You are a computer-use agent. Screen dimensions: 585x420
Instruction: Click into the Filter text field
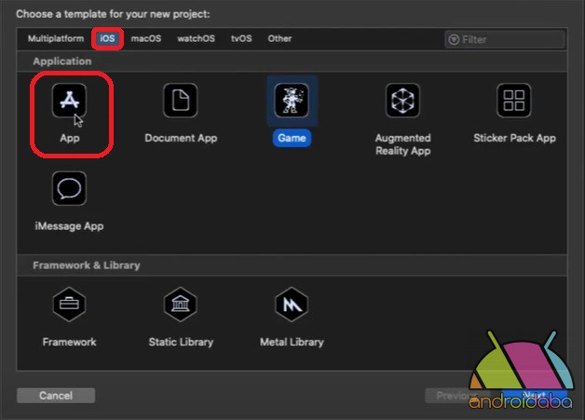point(505,39)
